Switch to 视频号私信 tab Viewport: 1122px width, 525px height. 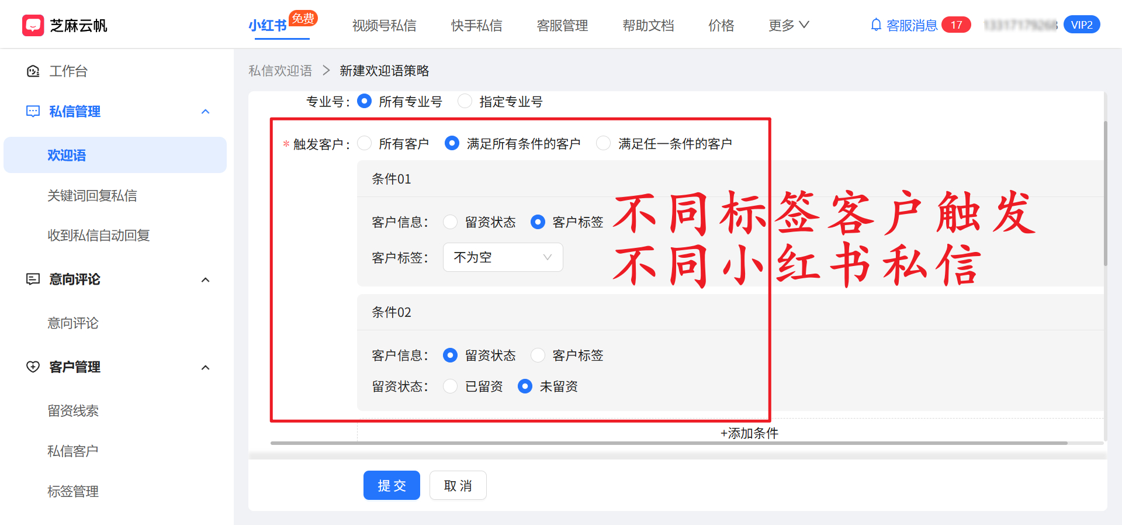[x=384, y=26]
